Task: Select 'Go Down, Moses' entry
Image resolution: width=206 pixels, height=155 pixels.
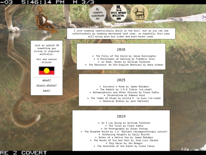Action: tap(126, 62)
